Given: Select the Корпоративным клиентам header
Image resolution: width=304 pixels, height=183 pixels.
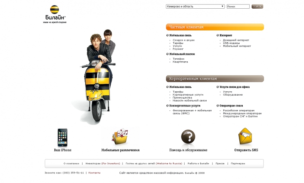Looking at the screenshot, I should [215, 79].
